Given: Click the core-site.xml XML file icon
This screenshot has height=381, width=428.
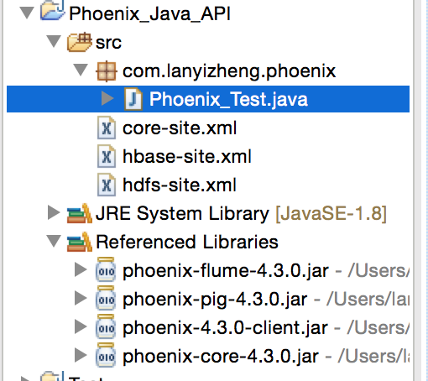Looking at the screenshot, I should point(107,128).
